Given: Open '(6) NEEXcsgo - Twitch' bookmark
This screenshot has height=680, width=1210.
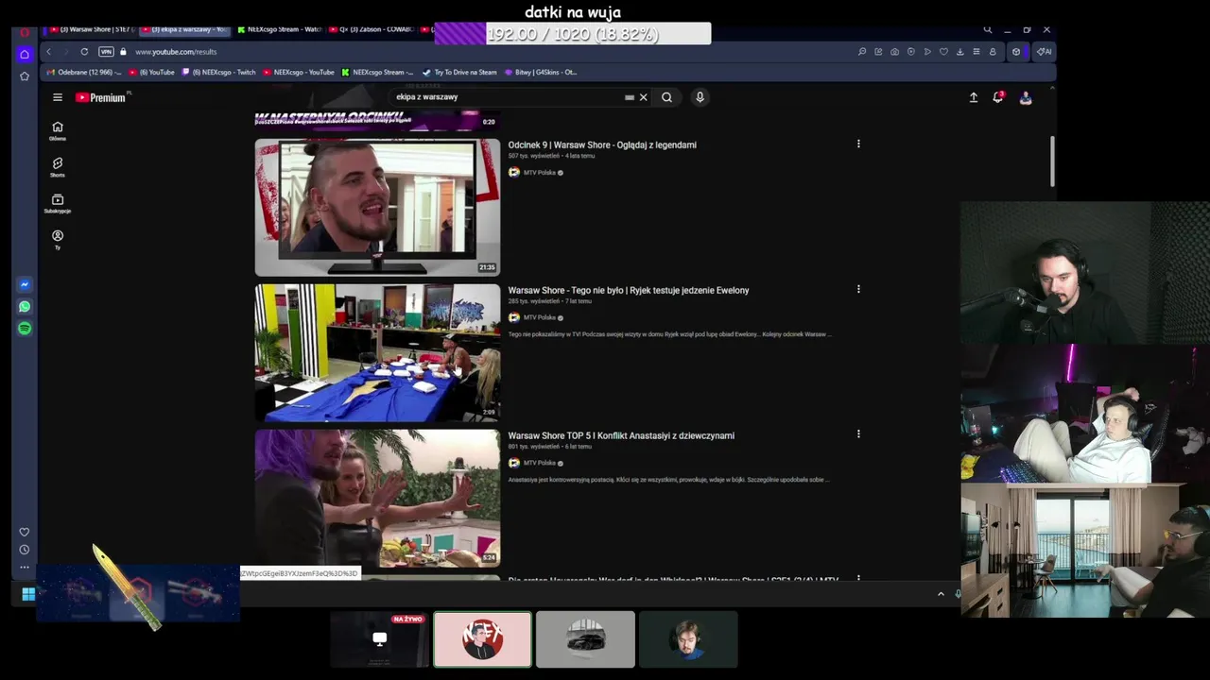Looking at the screenshot, I should click(x=218, y=72).
